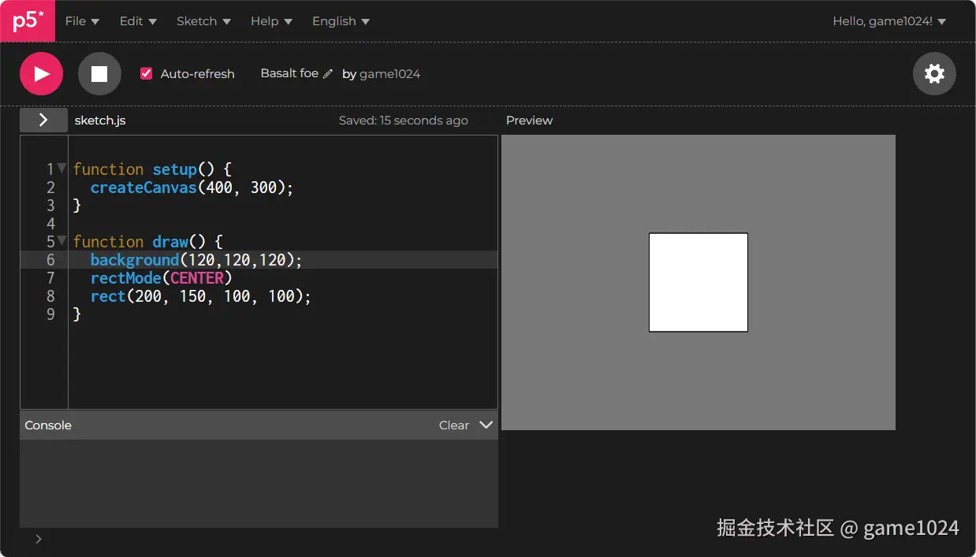Viewport: 976px width, 557px height.
Task: Collapse the console with chevron
Action: (486, 425)
